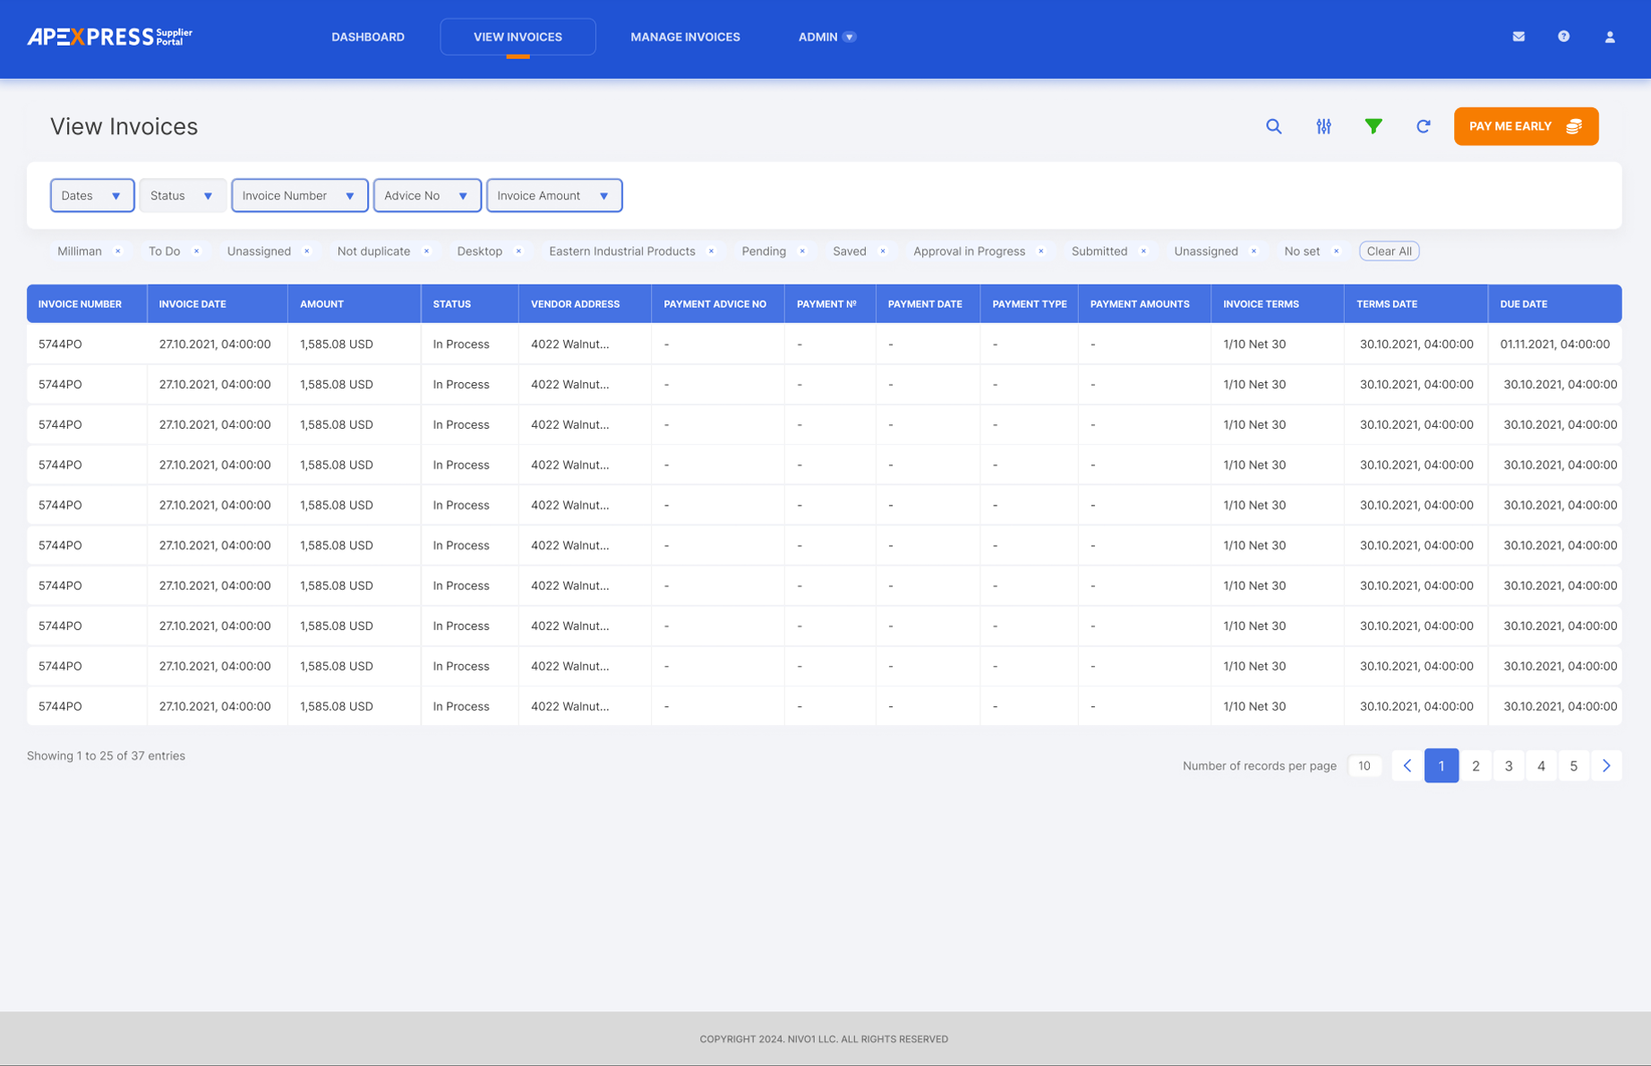Expand the Invoice Amount filter dropdown
This screenshot has width=1651, height=1066.
554,195
